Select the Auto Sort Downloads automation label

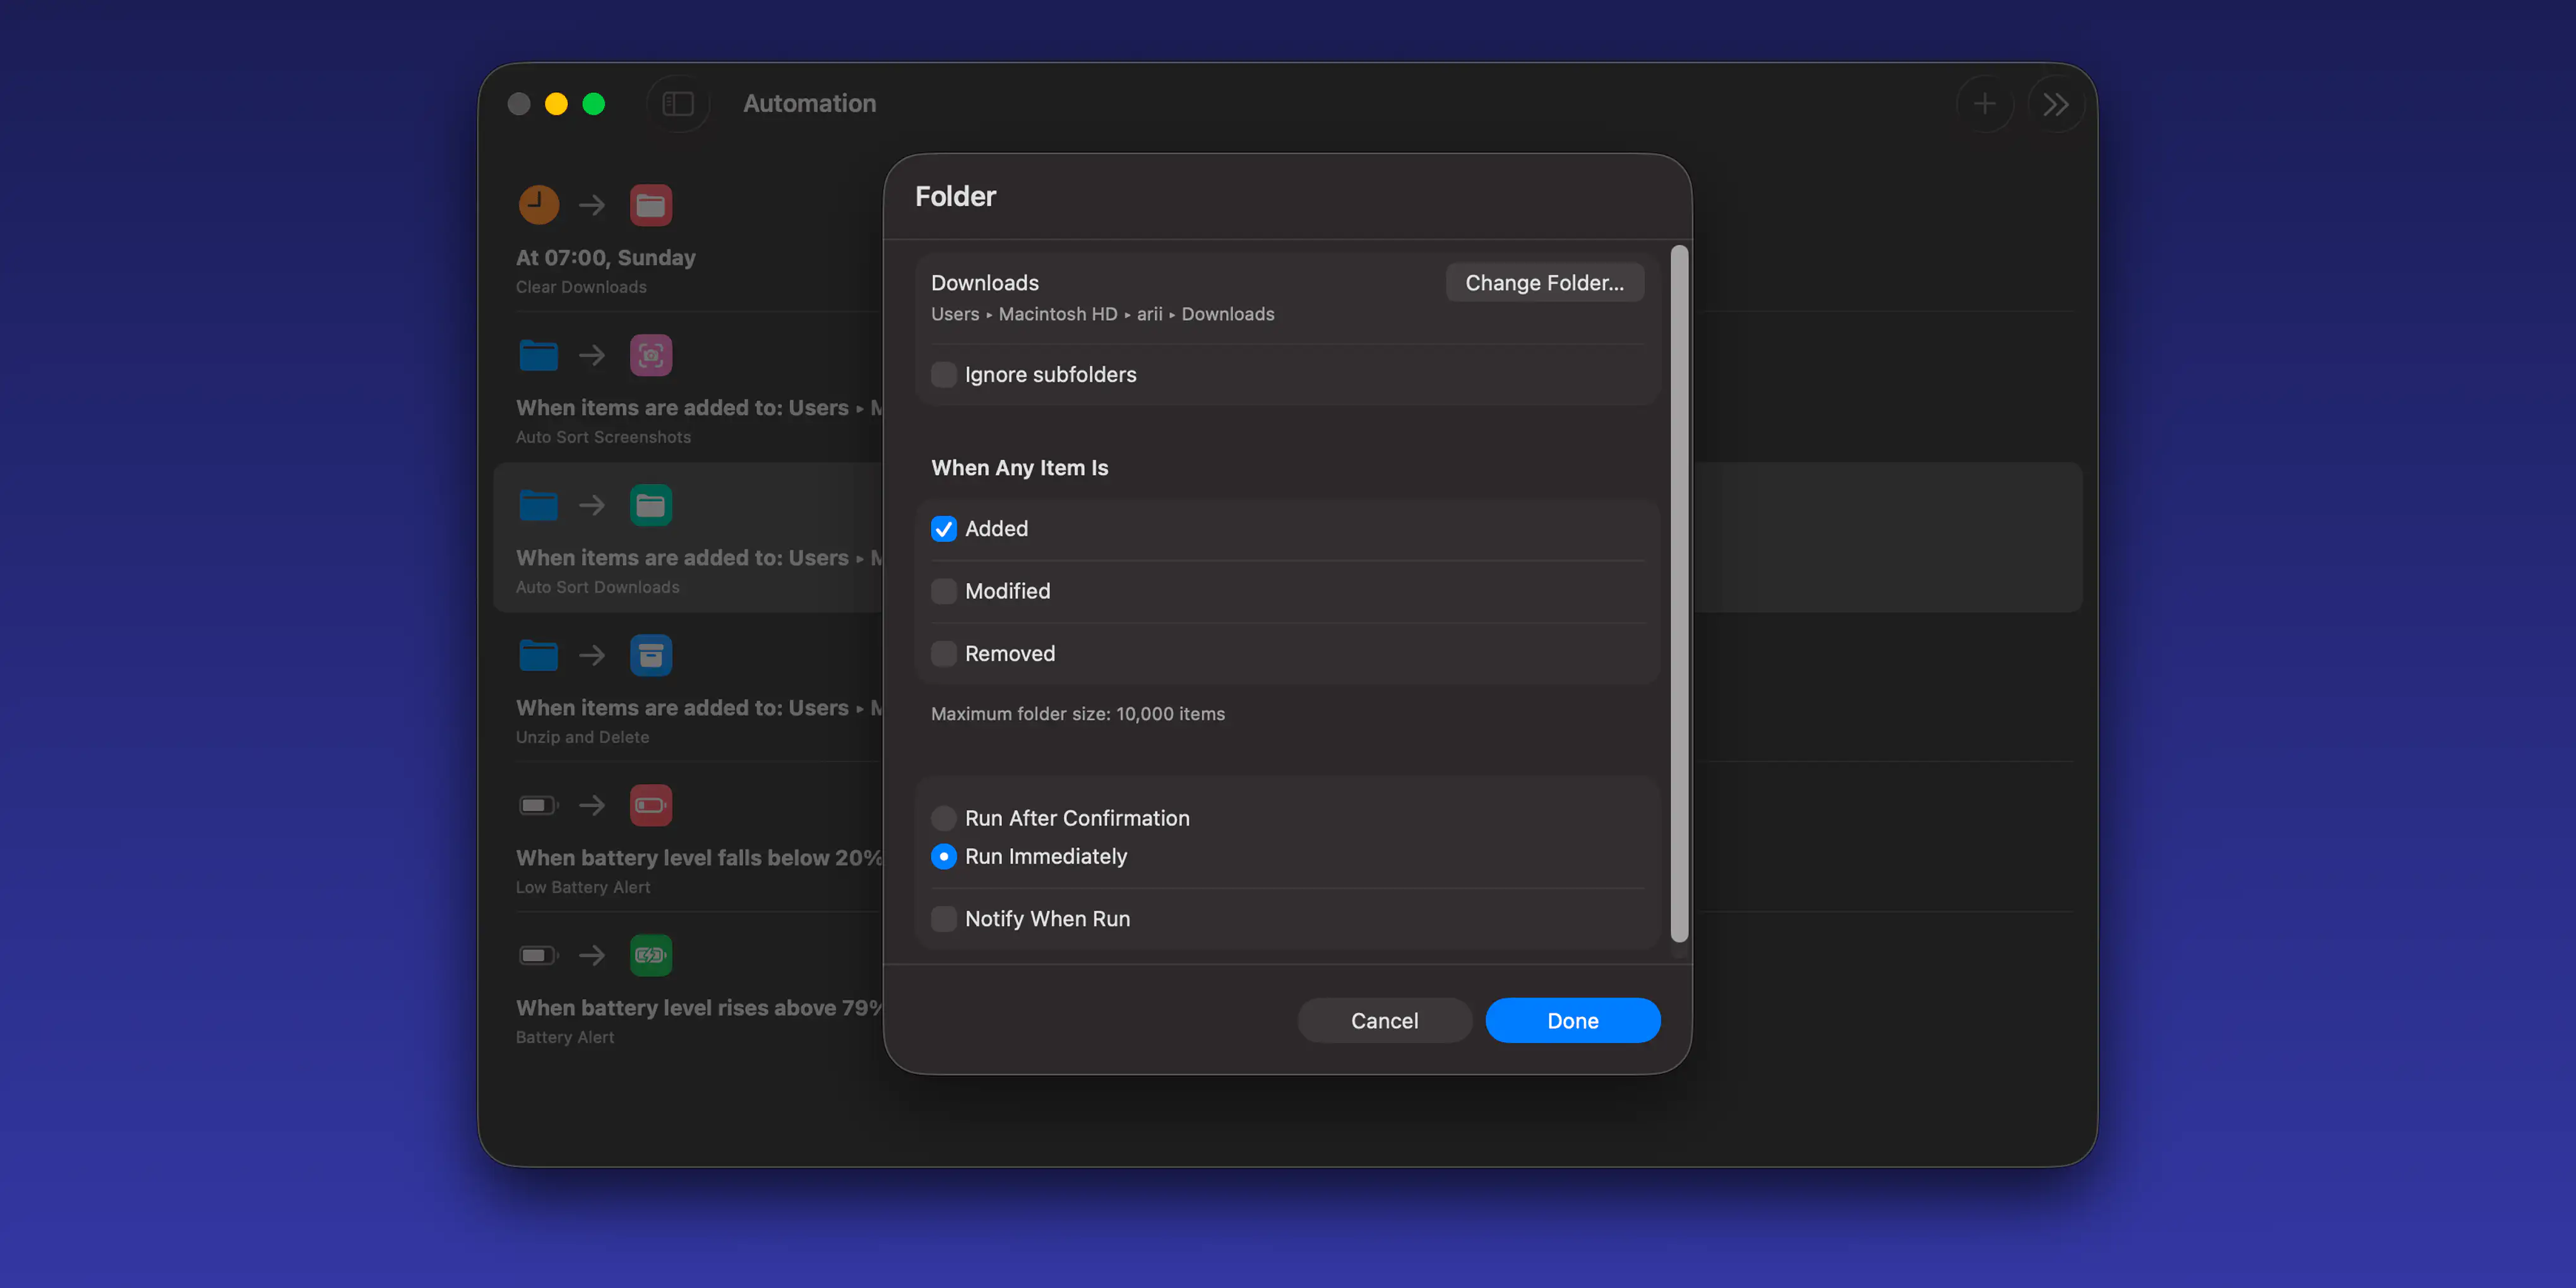click(x=597, y=587)
